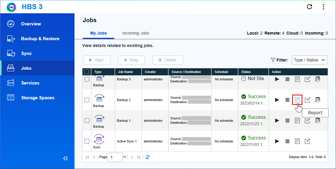Screen dimensions: 336x169
Task: Go to the next page of jobs
Action: point(132,157)
